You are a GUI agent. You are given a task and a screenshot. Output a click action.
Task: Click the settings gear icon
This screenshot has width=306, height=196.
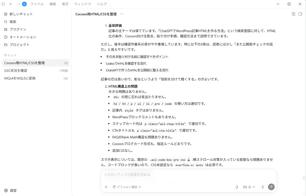tap(6, 190)
